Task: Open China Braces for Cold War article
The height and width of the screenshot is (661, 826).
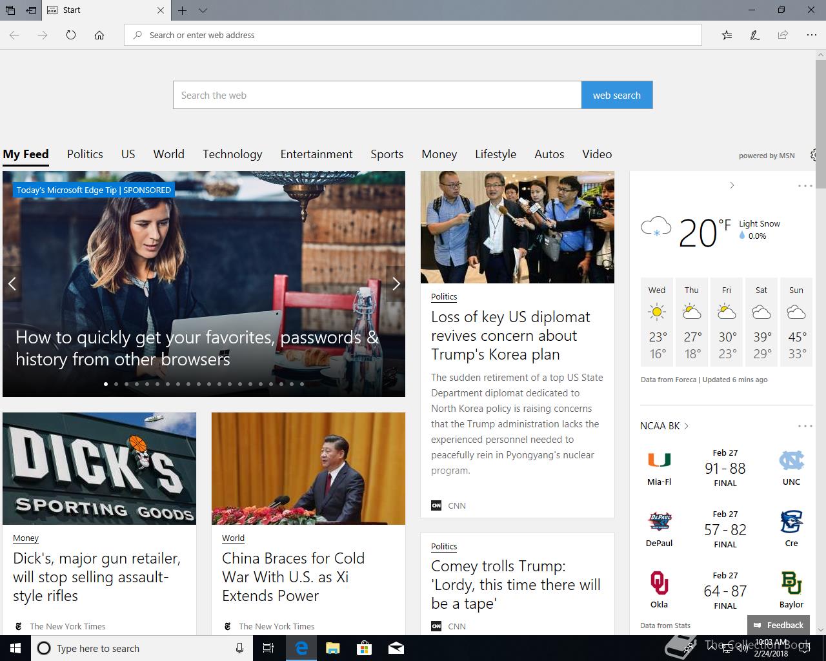Action: pyautogui.click(x=293, y=577)
